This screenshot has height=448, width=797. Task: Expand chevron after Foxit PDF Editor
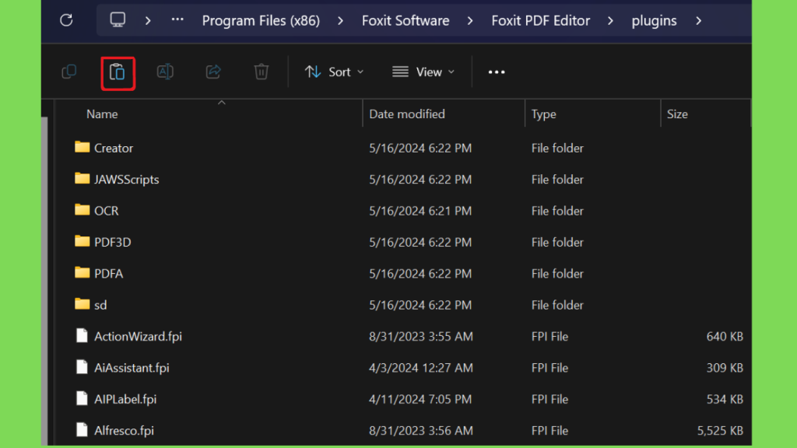610,21
